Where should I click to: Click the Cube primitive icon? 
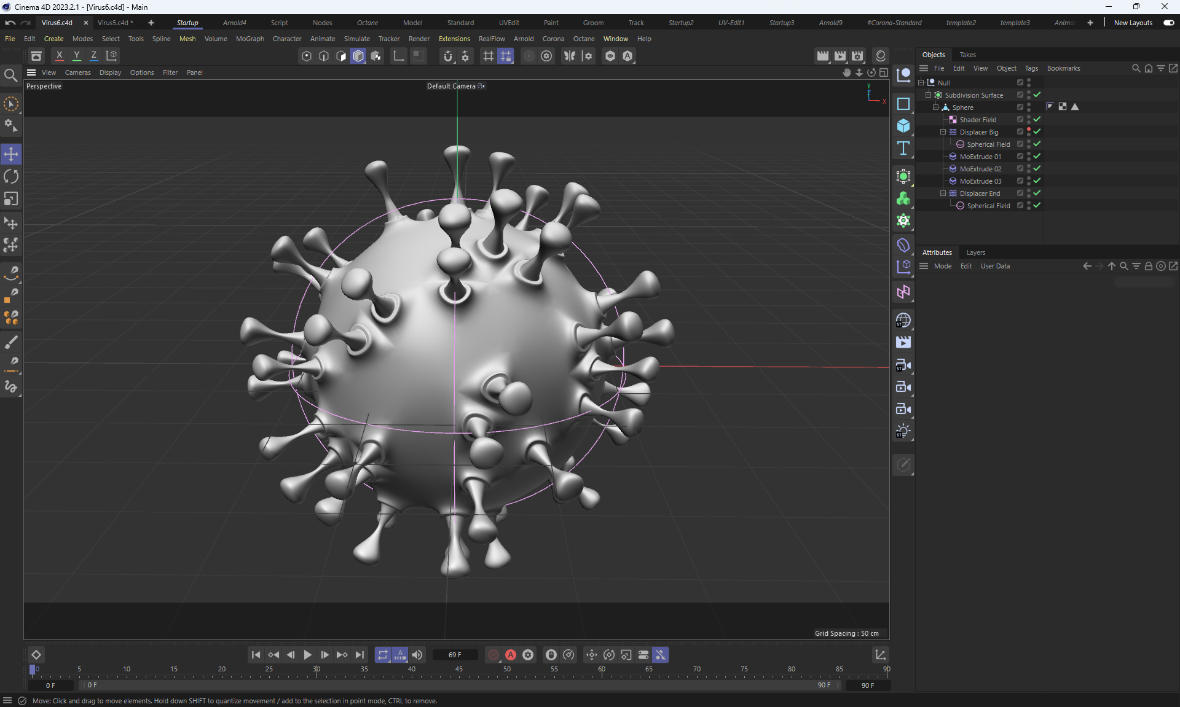click(x=903, y=126)
